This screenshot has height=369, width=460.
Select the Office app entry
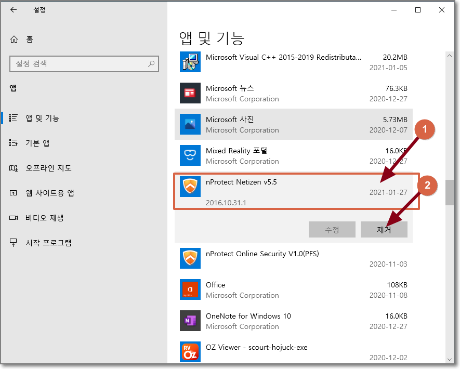point(293,289)
